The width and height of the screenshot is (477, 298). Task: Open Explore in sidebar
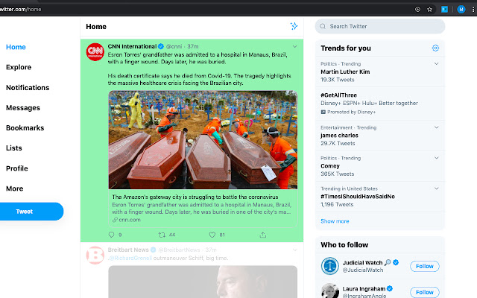coord(19,67)
